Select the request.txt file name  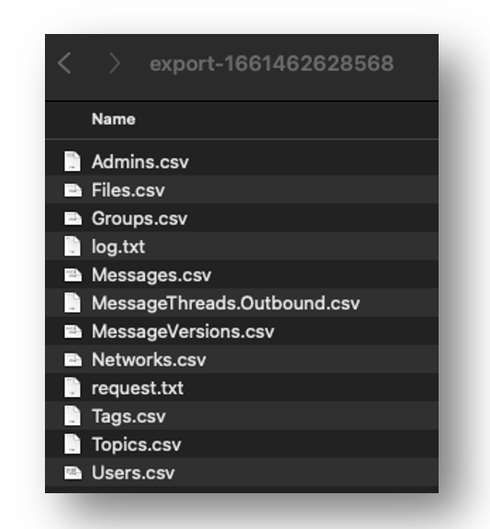pyautogui.click(x=138, y=388)
